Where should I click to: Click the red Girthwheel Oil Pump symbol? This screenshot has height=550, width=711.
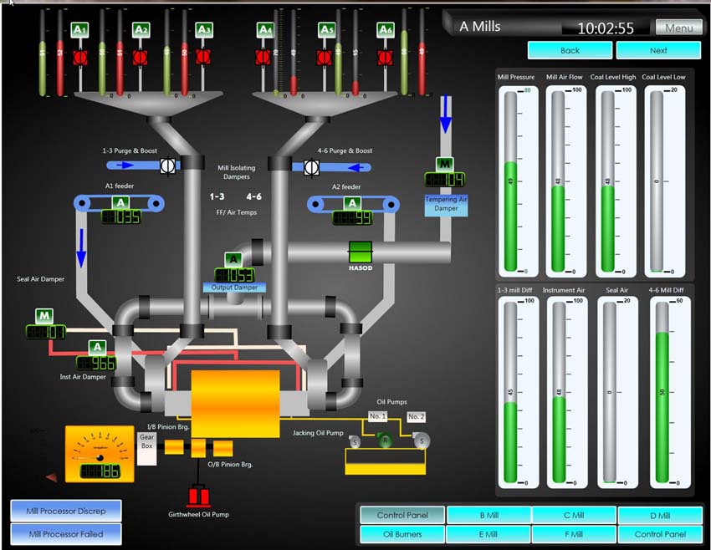[x=198, y=495]
